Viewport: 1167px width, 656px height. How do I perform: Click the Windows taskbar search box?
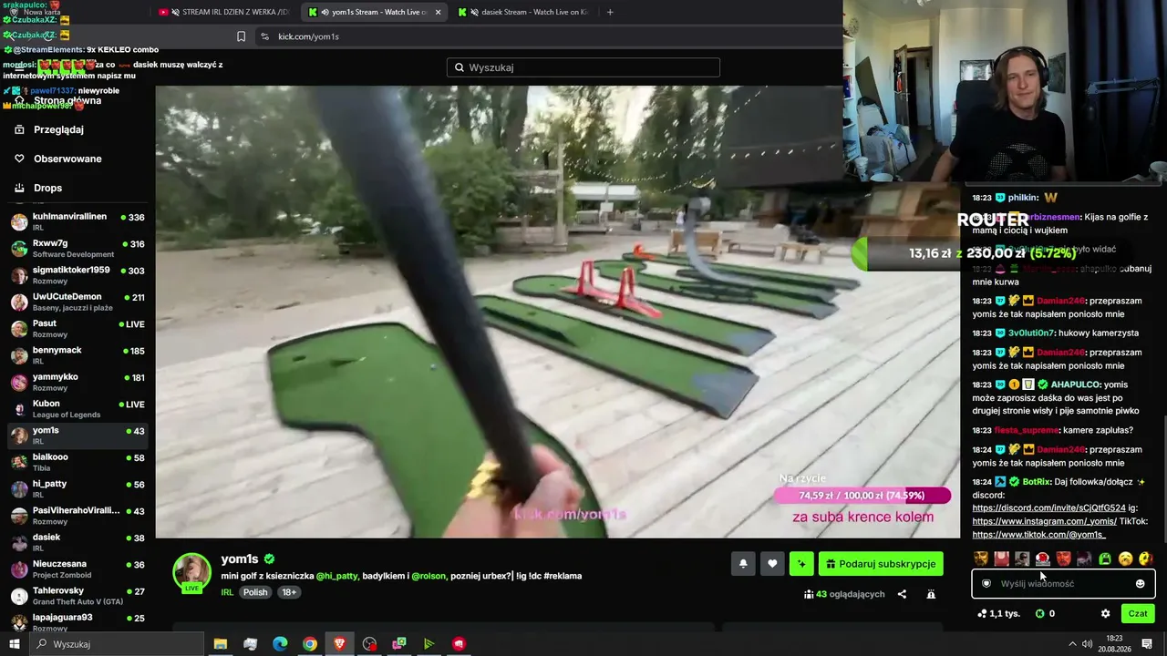pos(117,644)
